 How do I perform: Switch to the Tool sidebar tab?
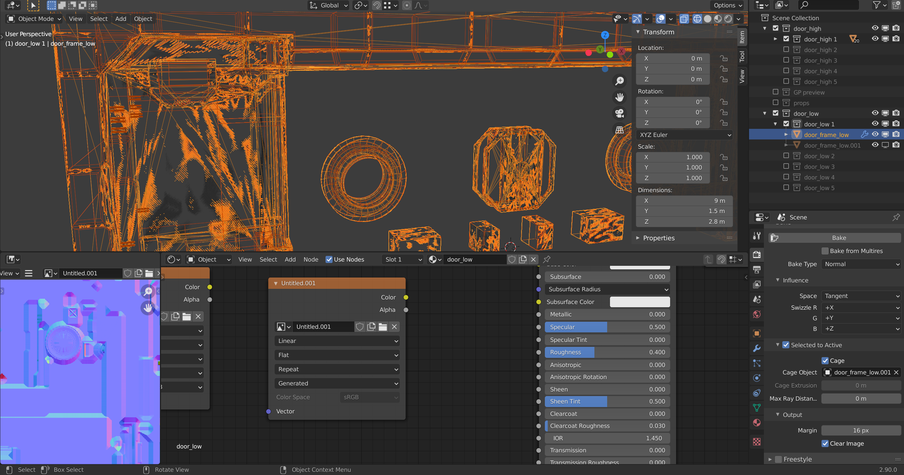[742, 56]
